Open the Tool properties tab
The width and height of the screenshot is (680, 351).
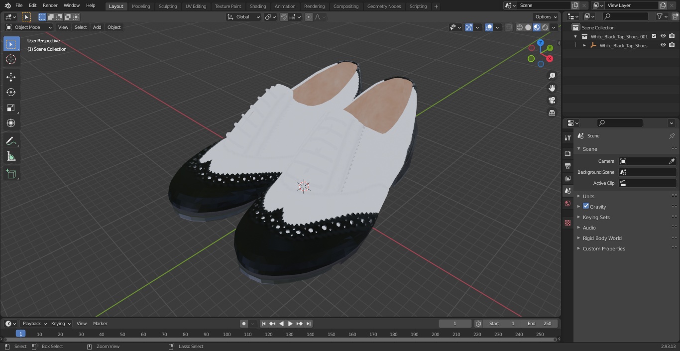coord(567,137)
